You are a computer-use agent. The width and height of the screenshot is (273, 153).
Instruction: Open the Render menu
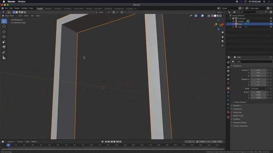point(17,8)
